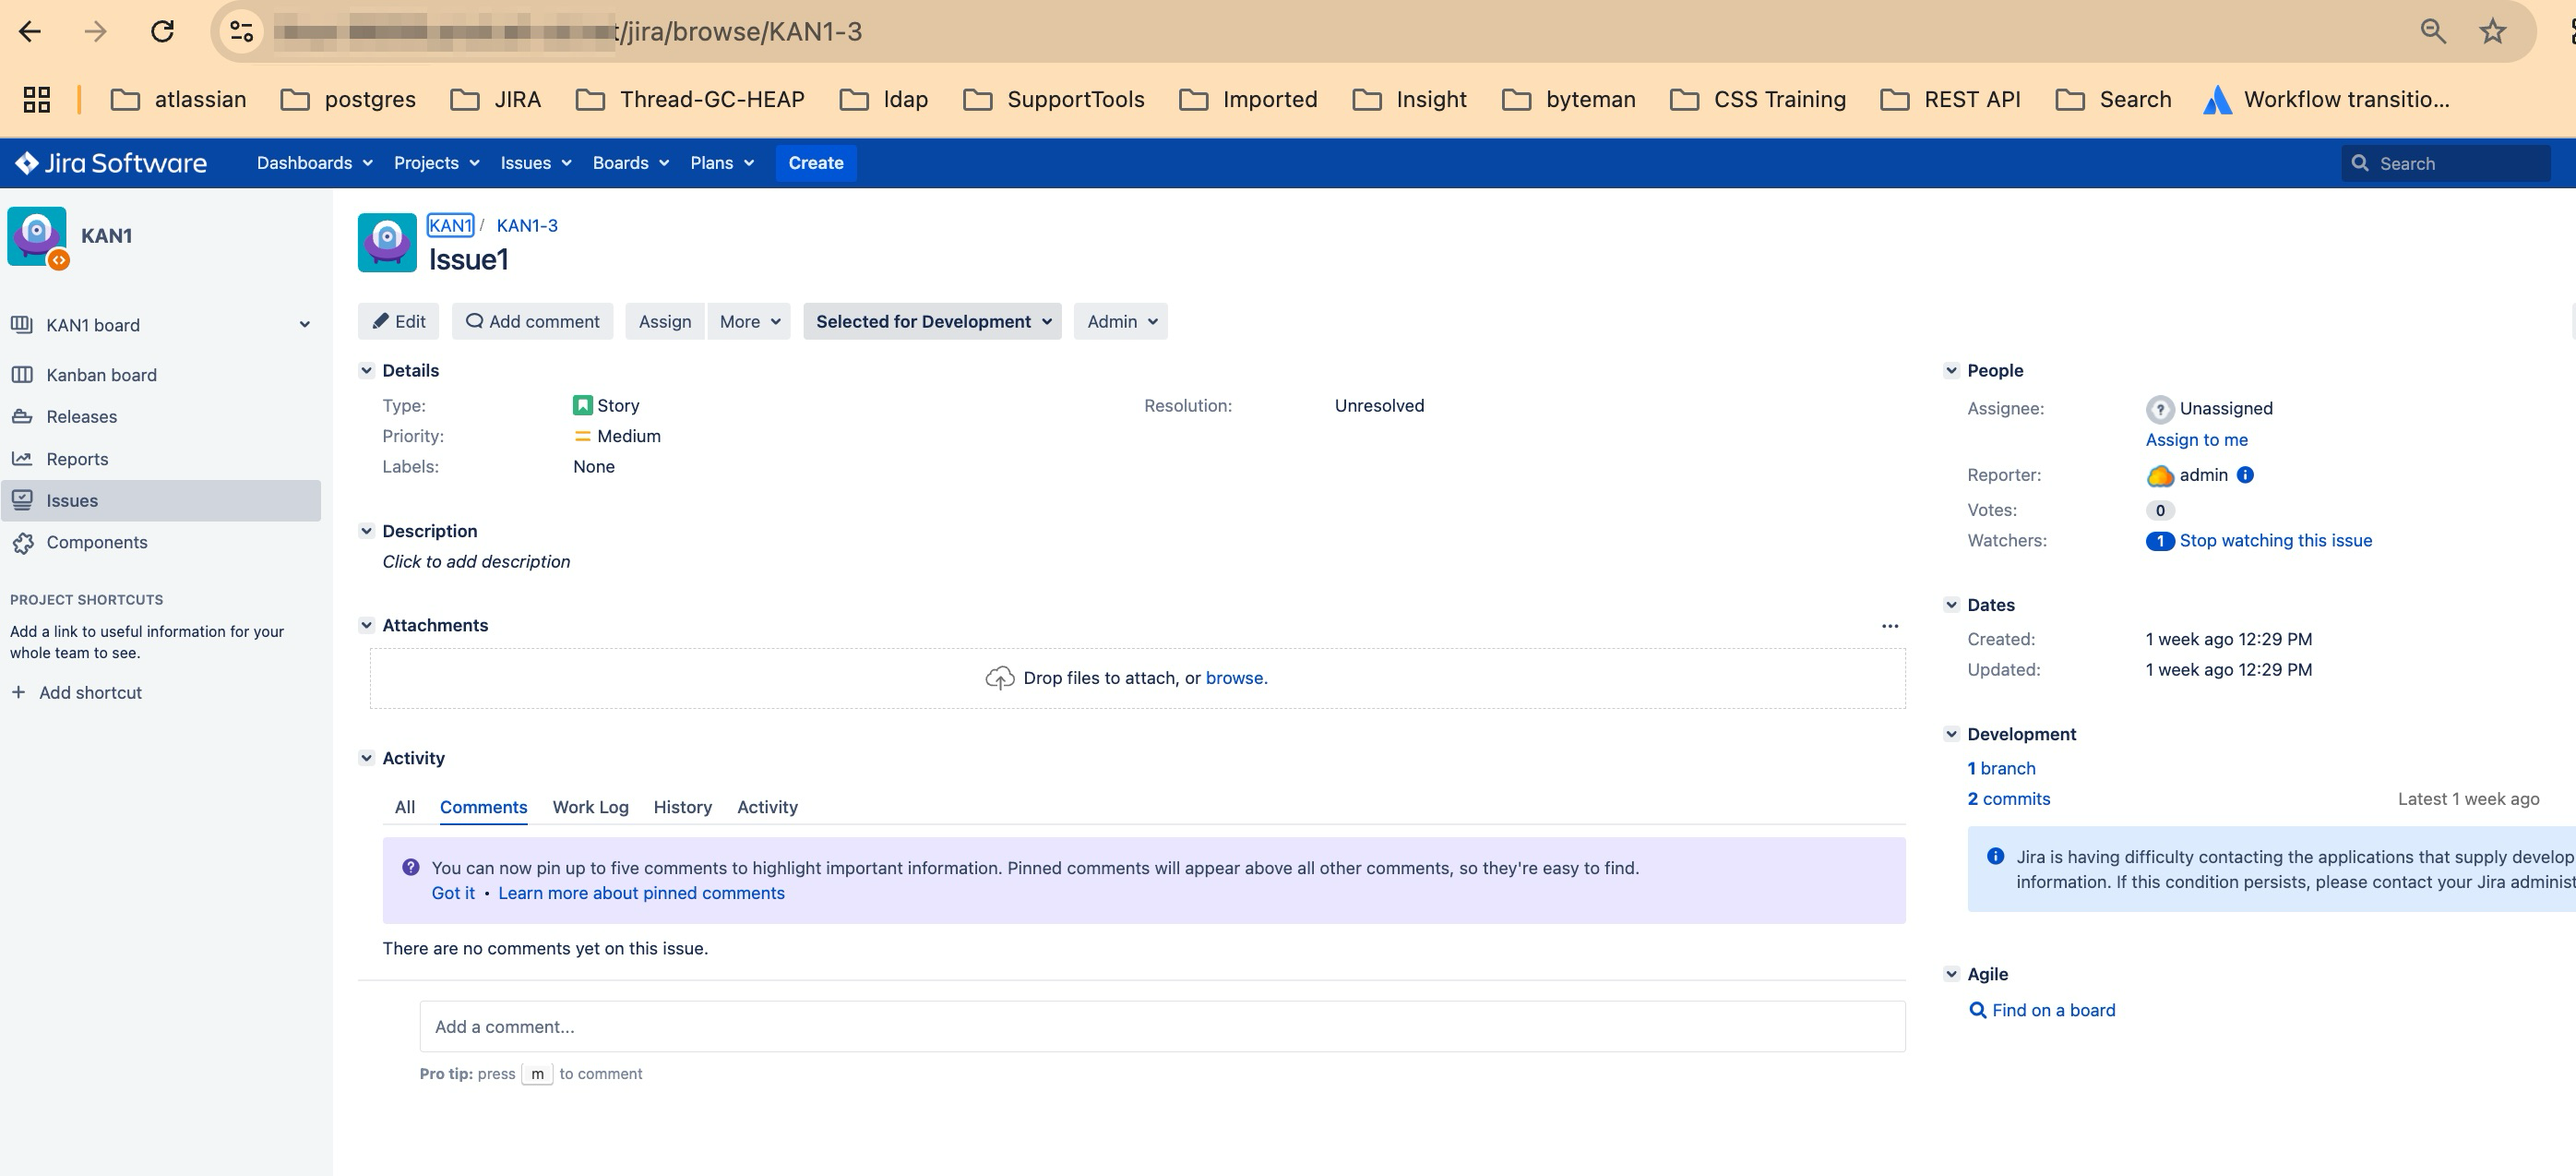
Task: Click the Medium priority icon
Action: click(582, 437)
